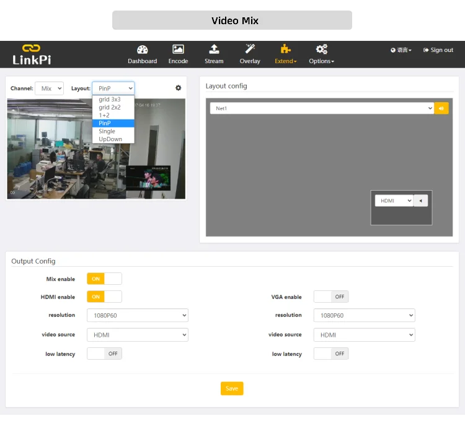Open the Dashboard page icon
Screen dimensions: 465x421
[x=142, y=50]
